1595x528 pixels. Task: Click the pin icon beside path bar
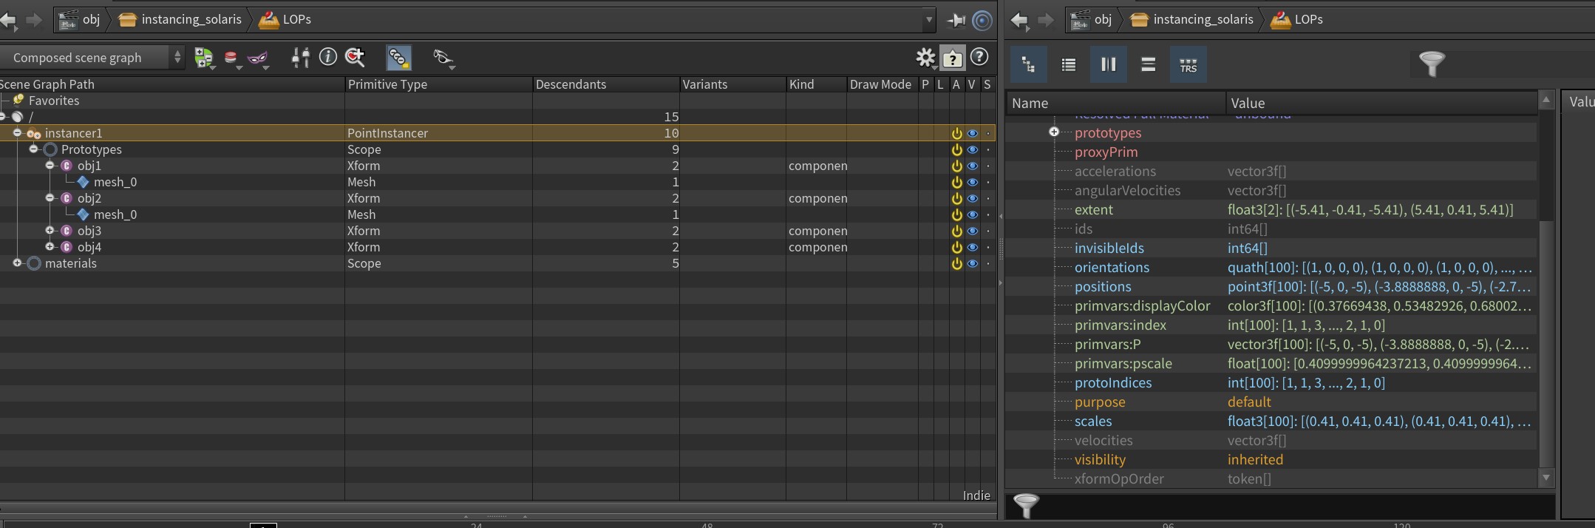[x=956, y=20]
